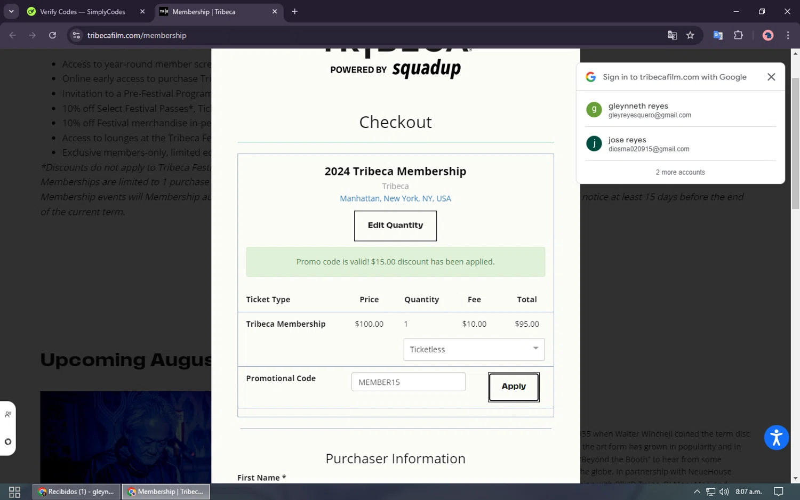800x500 pixels.
Task: Click the $10.00 fee value
Action: point(474,324)
